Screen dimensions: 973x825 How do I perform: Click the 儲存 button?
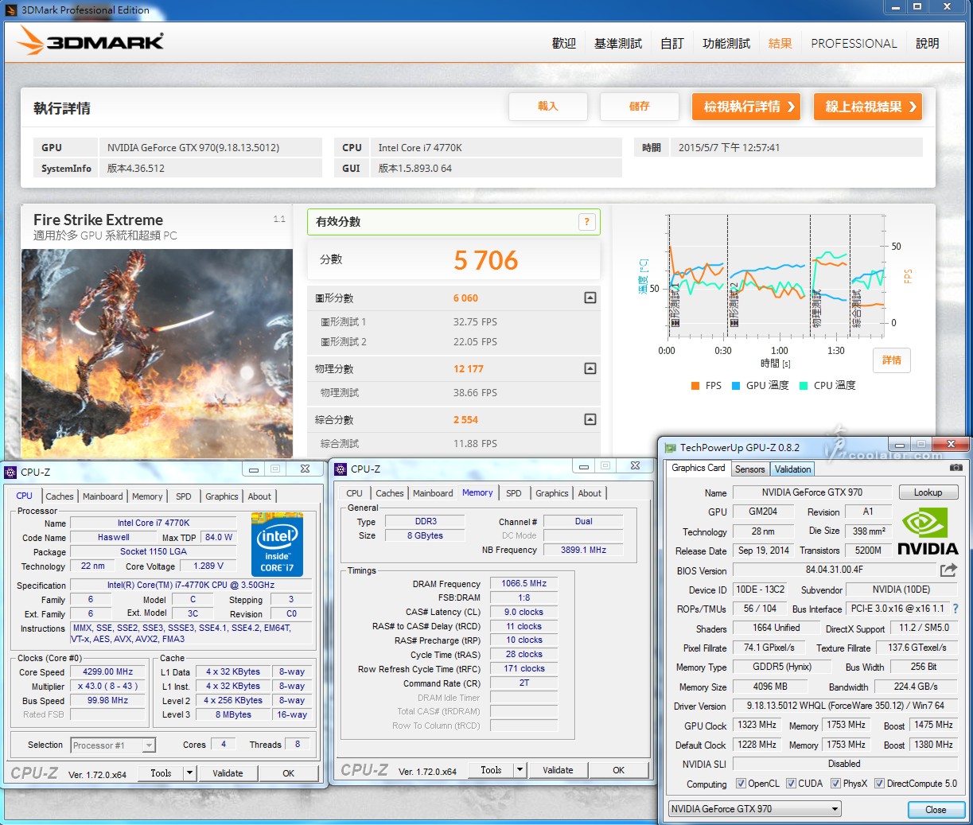tap(640, 106)
